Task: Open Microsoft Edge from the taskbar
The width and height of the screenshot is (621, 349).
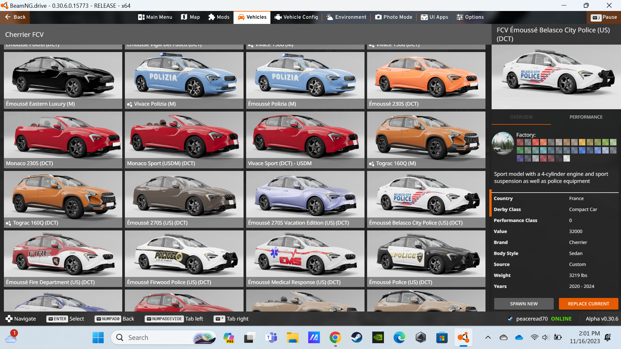Action: (x=399, y=338)
